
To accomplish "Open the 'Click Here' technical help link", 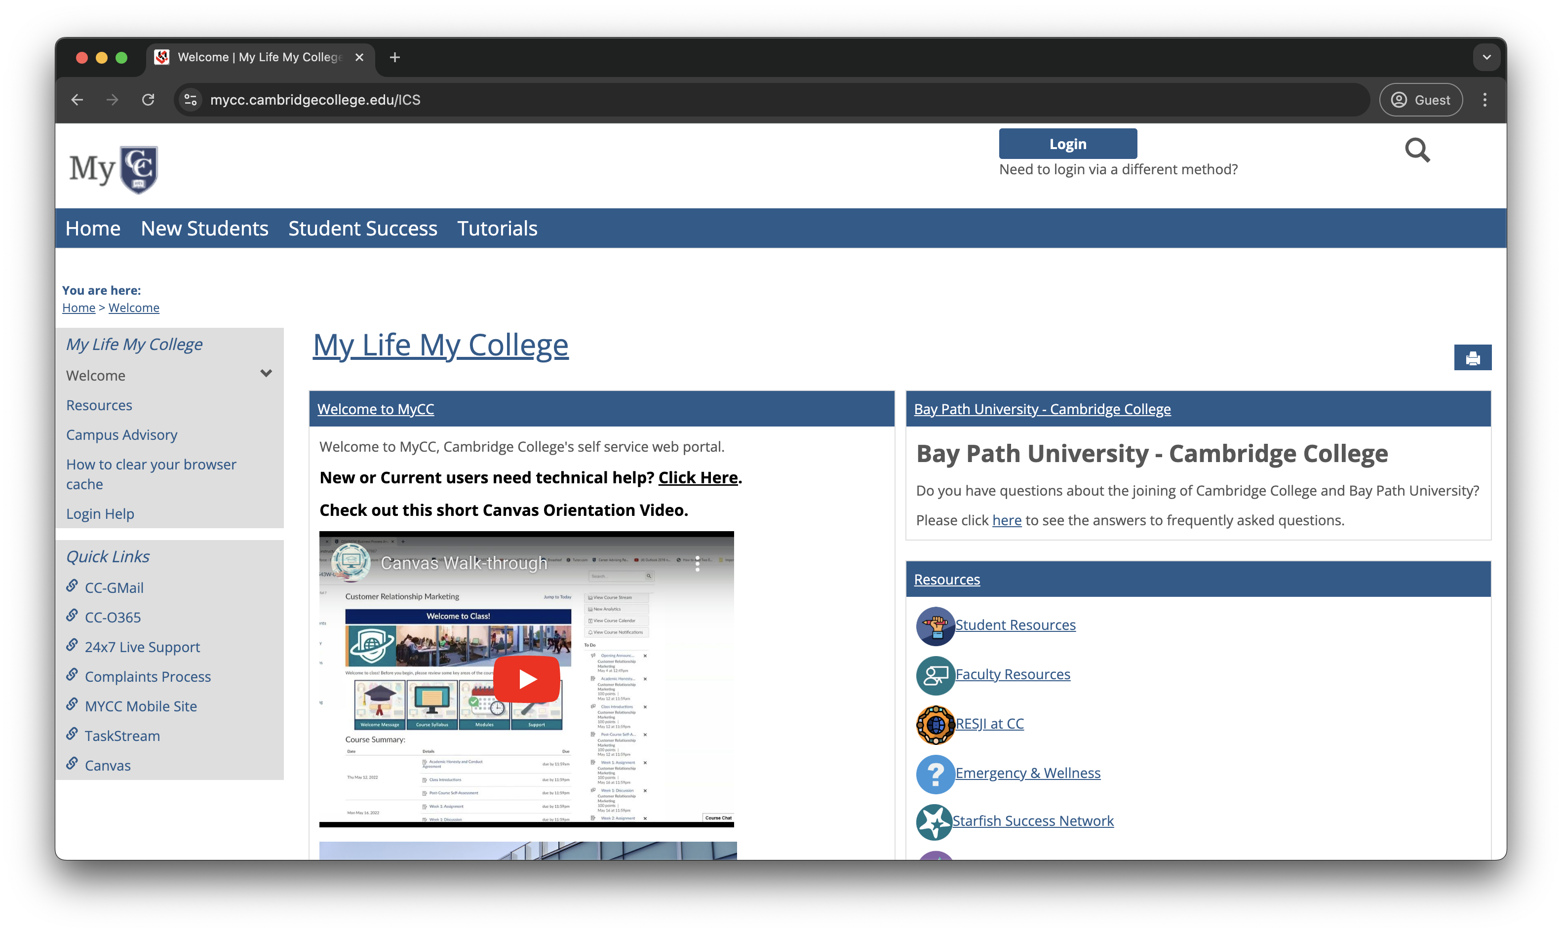I will point(698,477).
